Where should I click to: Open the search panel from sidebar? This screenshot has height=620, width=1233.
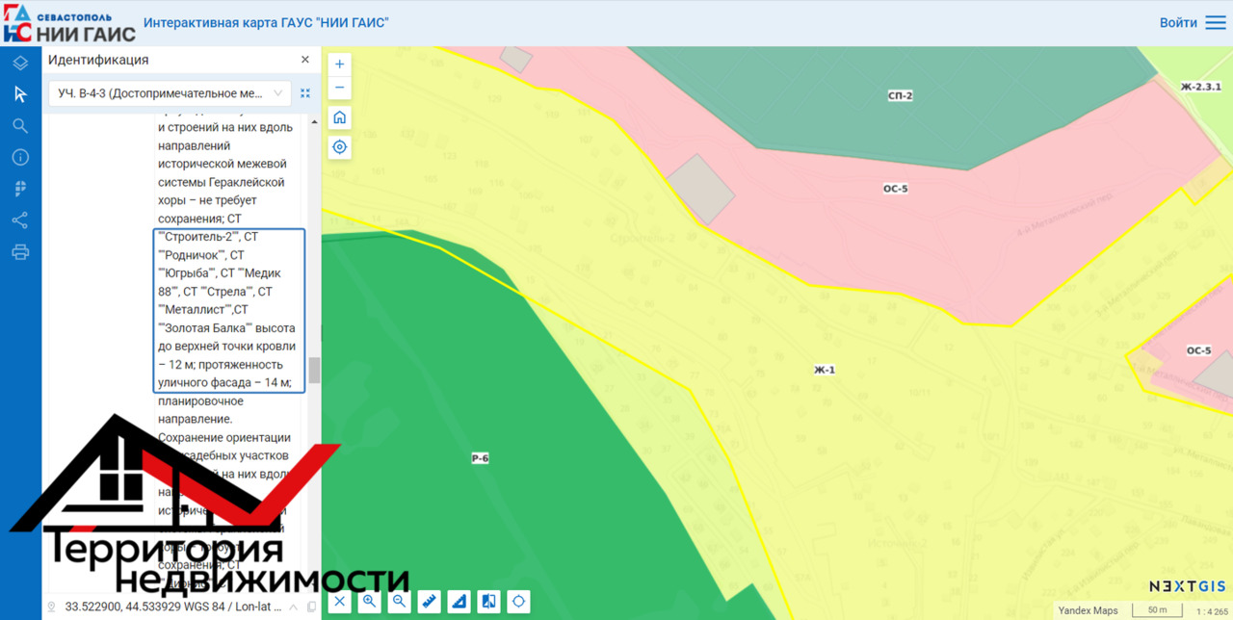tap(20, 126)
